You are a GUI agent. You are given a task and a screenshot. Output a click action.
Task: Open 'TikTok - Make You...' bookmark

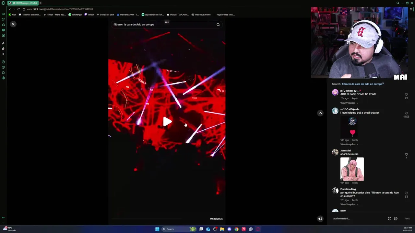tap(55, 15)
